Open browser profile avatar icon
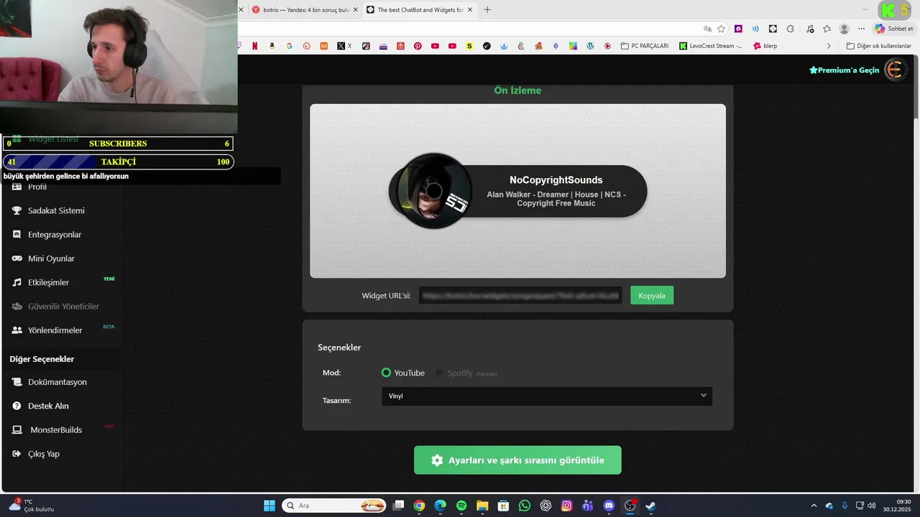This screenshot has width=920, height=517. 844,29
